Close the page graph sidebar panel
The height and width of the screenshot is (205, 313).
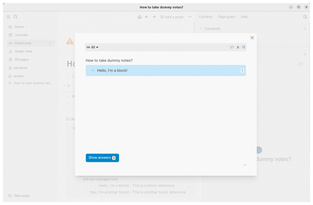pyautogui.click(x=305, y=54)
